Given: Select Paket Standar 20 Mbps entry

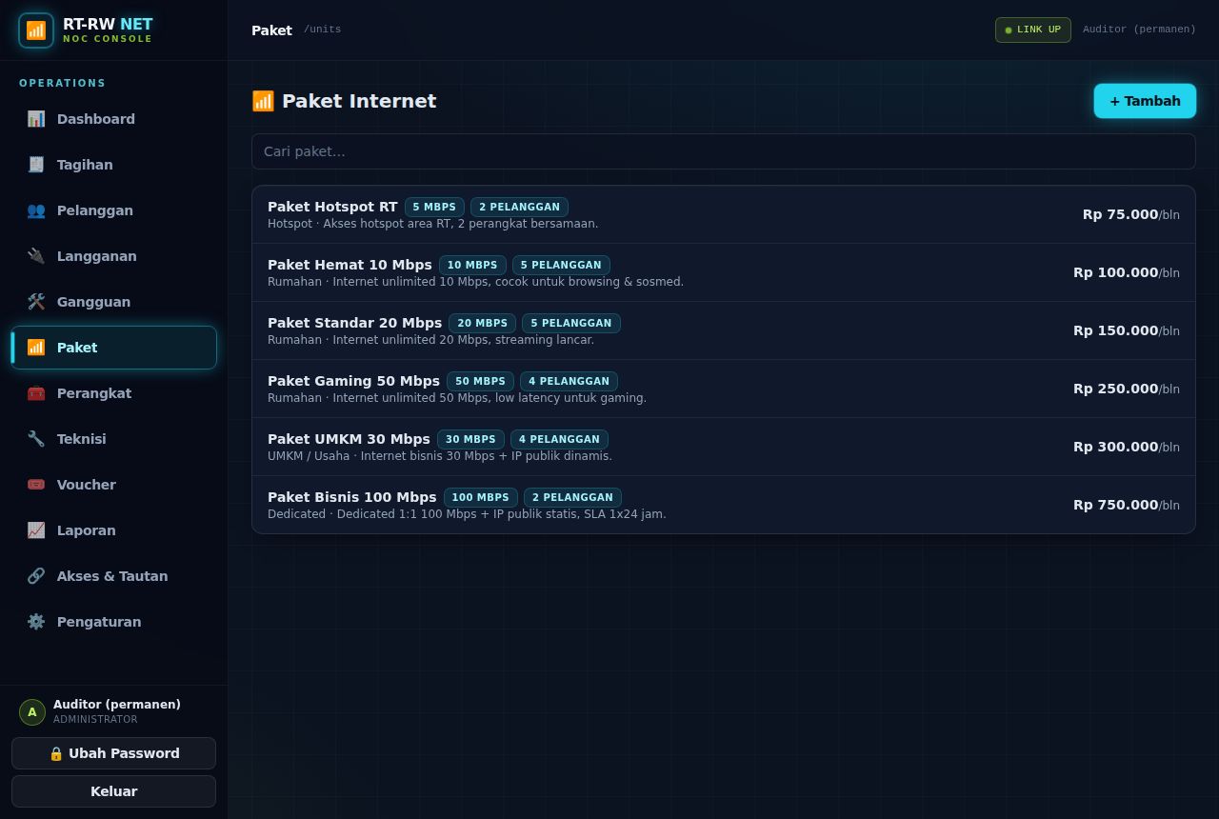Looking at the screenshot, I should tap(724, 330).
